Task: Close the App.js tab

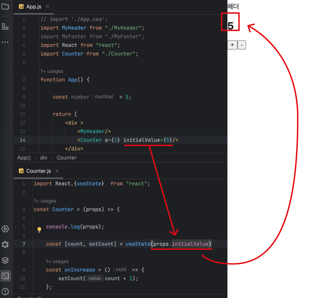Action: point(47,7)
